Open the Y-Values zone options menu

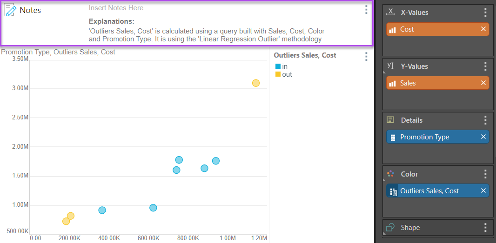[x=485, y=66]
